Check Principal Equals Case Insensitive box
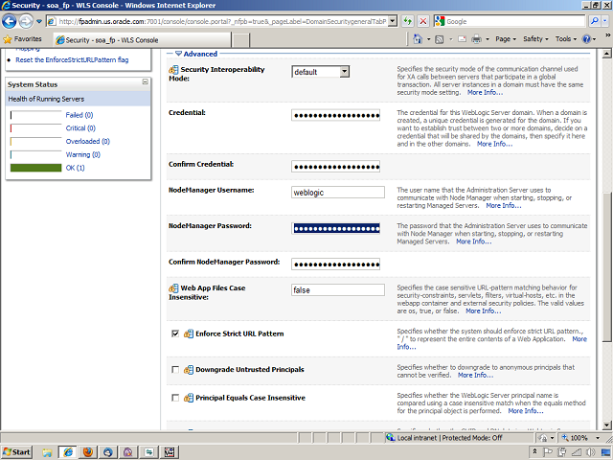Image resolution: width=613 pixels, height=460 pixels. [174, 398]
